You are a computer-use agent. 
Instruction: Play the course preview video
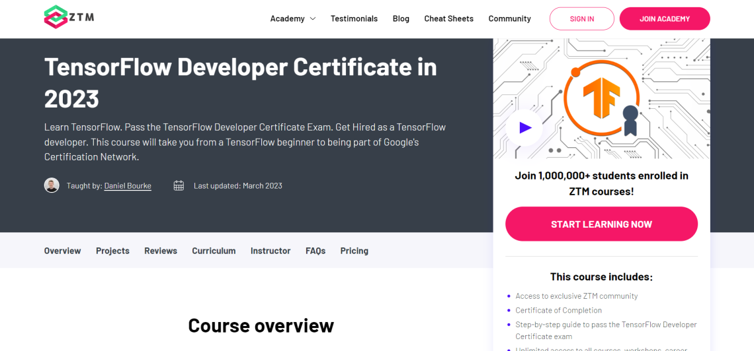click(524, 127)
